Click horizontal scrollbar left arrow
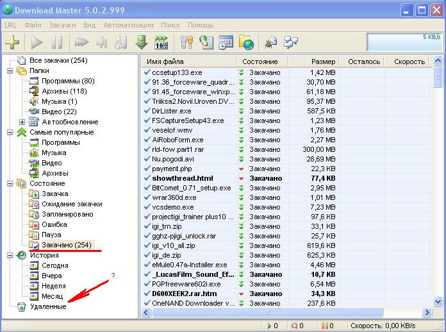Screen dimensions: 446x332 coord(146,313)
